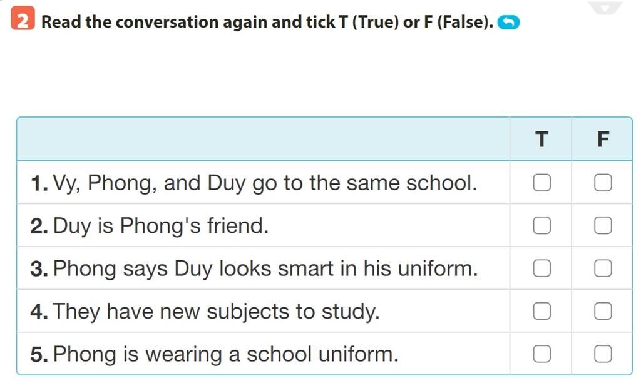Tick False for new subjects to study
This screenshot has width=641, height=388.
pyautogui.click(x=603, y=311)
